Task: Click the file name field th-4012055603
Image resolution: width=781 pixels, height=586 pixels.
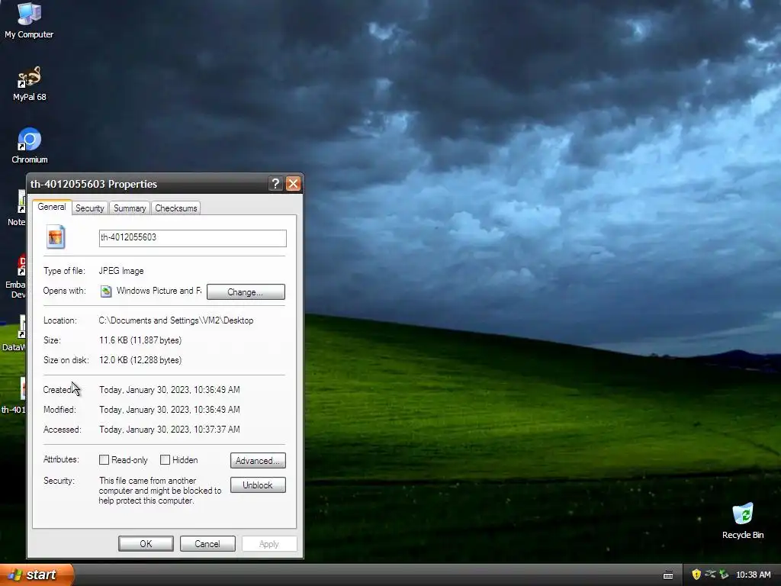Action: pos(193,238)
